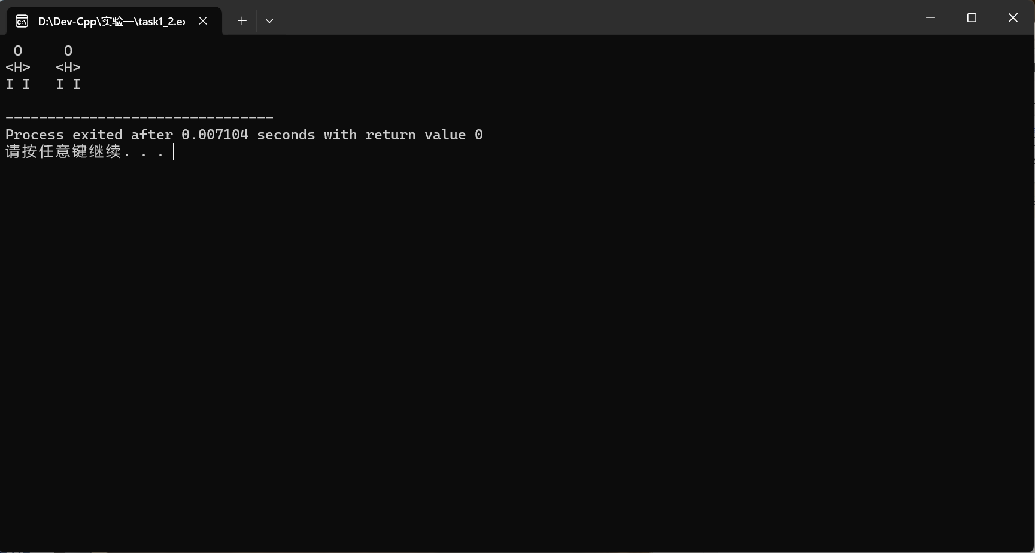Maximize the terminal window
The width and height of the screenshot is (1035, 553).
coord(972,18)
